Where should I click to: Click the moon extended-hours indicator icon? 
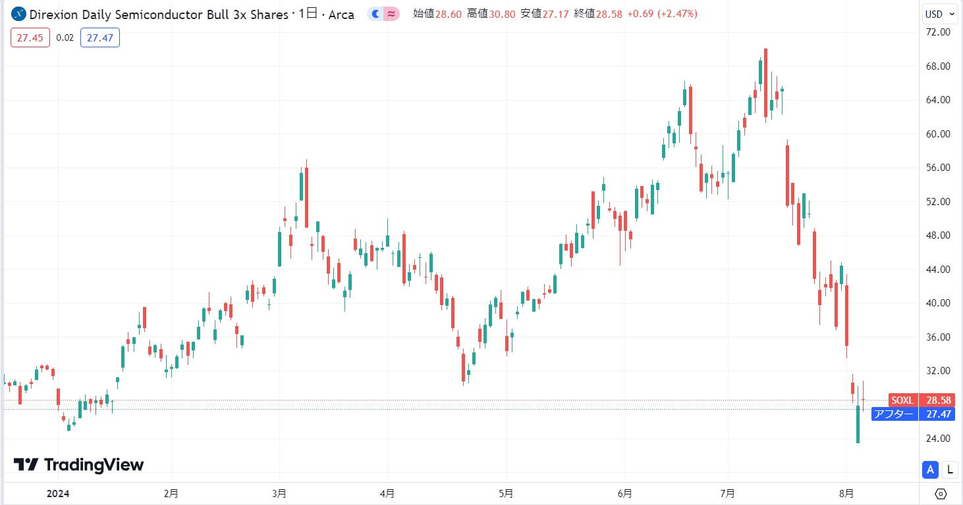[375, 14]
